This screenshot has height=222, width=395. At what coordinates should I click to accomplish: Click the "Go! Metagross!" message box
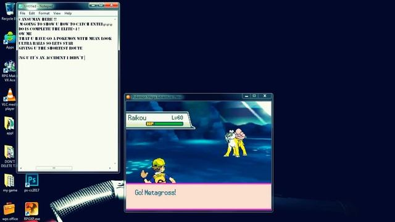199,197
